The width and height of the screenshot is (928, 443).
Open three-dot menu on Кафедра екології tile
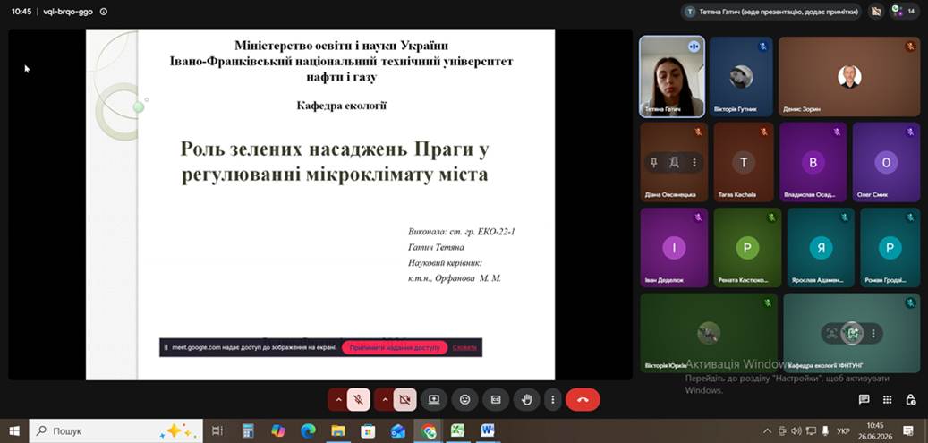(x=873, y=334)
